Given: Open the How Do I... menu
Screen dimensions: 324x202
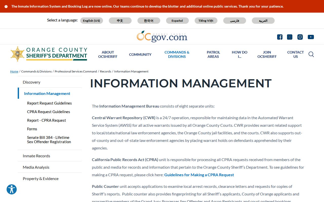Looking at the screenshot, I should (x=240, y=55).
